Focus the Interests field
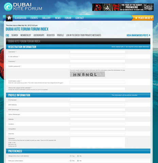The image size is (158, 163). (x=98, y=133)
